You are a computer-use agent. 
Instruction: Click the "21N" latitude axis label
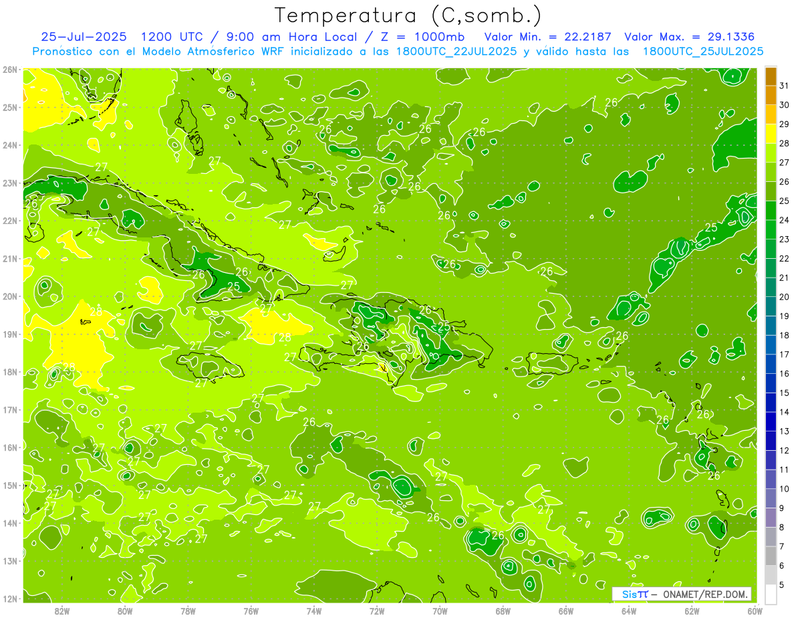(x=9, y=259)
